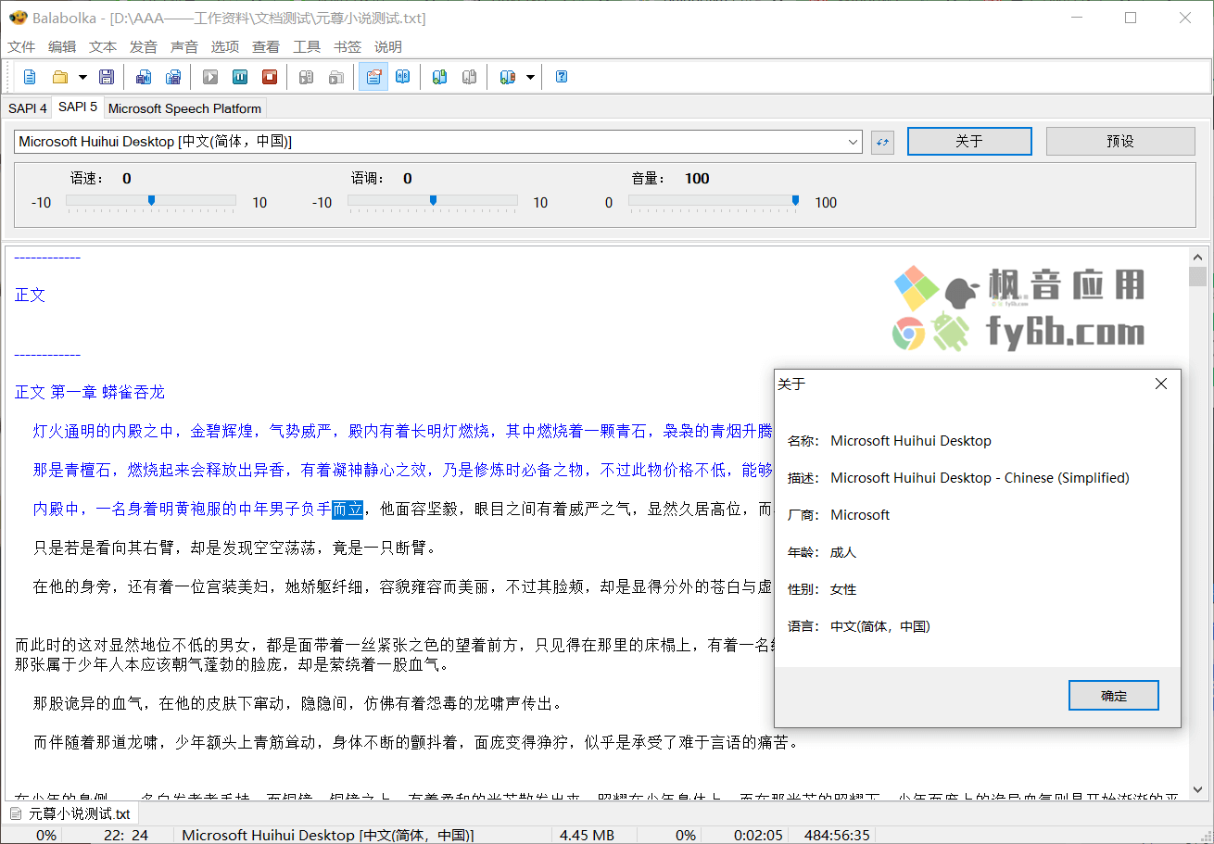Click the gray bookmark icon
Screen dimensions: 1214x844
pyautogui.click(x=469, y=77)
